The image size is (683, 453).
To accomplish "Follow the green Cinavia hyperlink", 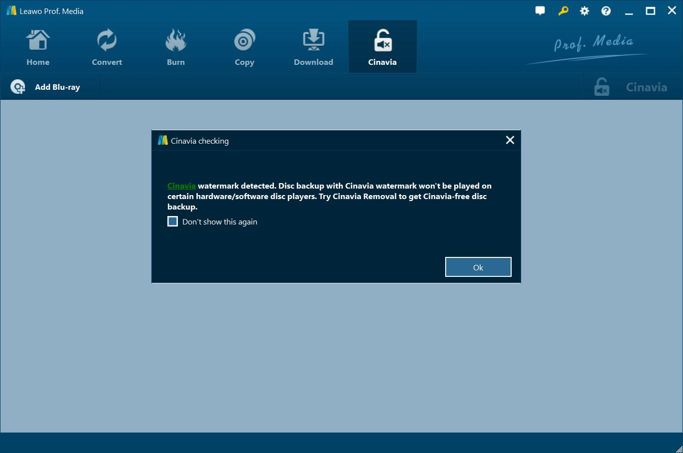I will tap(181, 186).
